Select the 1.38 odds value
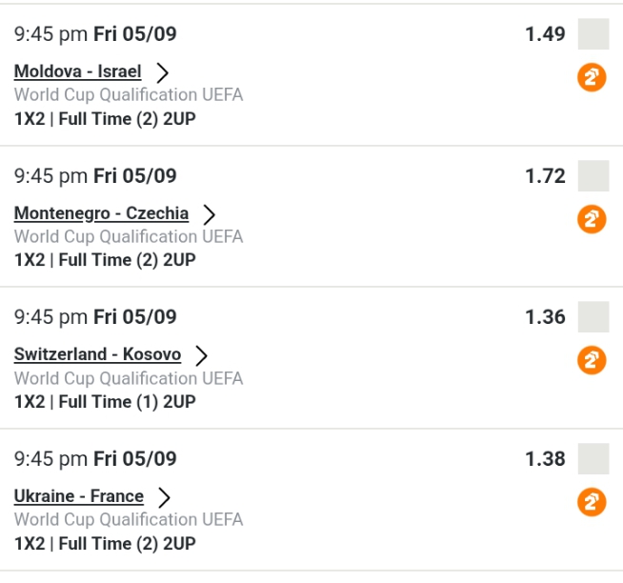This screenshot has width=623, height=583. click(545, 459)
